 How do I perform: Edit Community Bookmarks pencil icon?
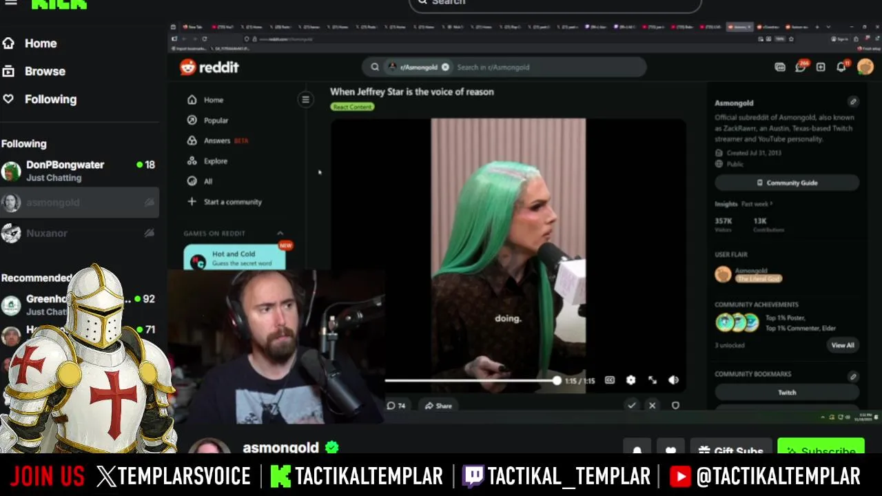coord(853,377)
